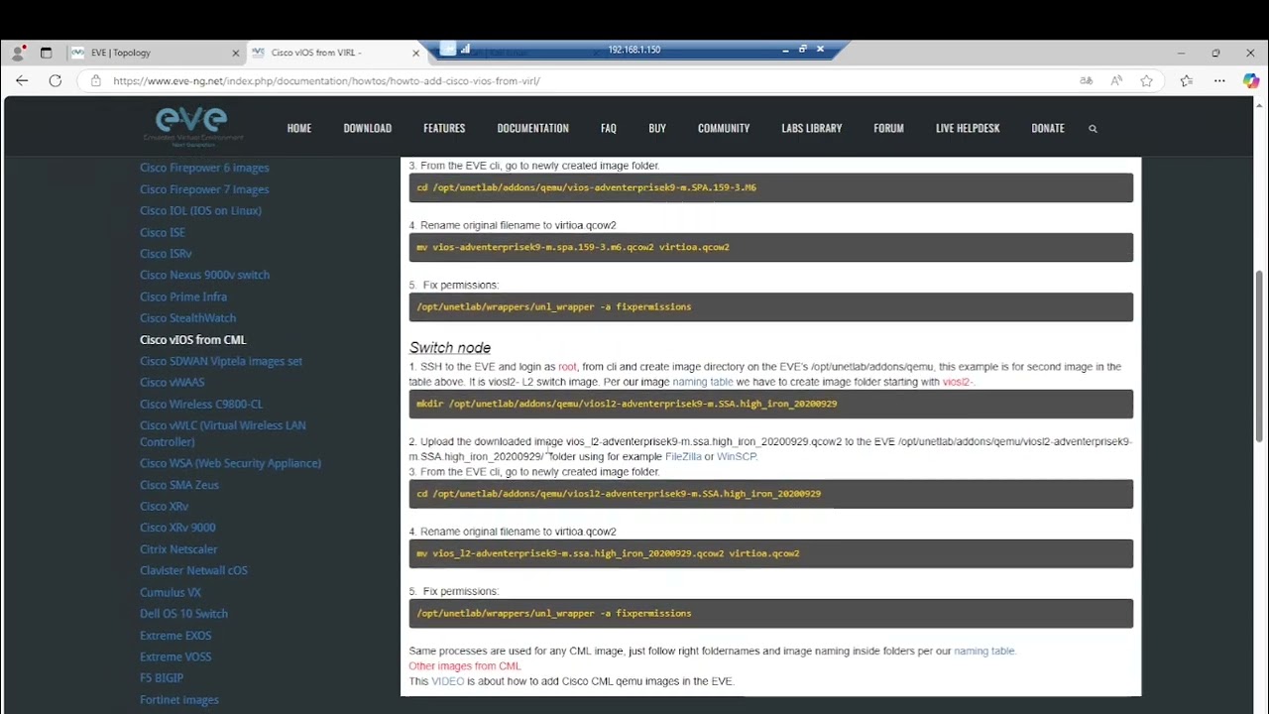Viewport: 1269px width, 714px height.
Task: Open Cisco IOL (IOS on Linux) howto
Action: pyautogui.click(x=200, y=210)
